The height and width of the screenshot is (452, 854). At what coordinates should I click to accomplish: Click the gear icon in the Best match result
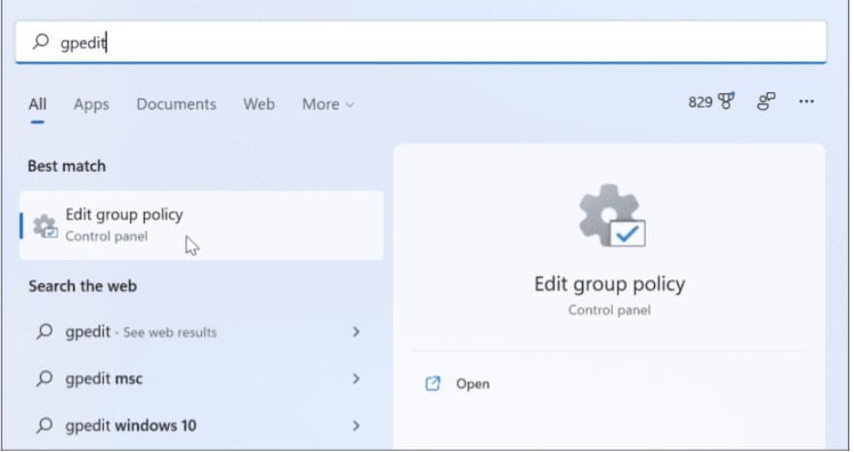click(45, 226)
